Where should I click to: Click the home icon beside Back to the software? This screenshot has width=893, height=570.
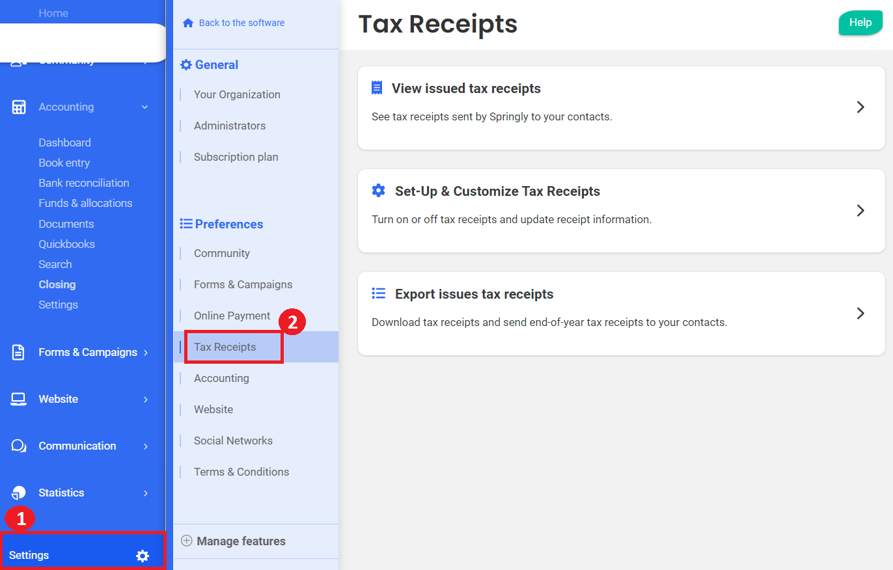[x=188, y=23]
